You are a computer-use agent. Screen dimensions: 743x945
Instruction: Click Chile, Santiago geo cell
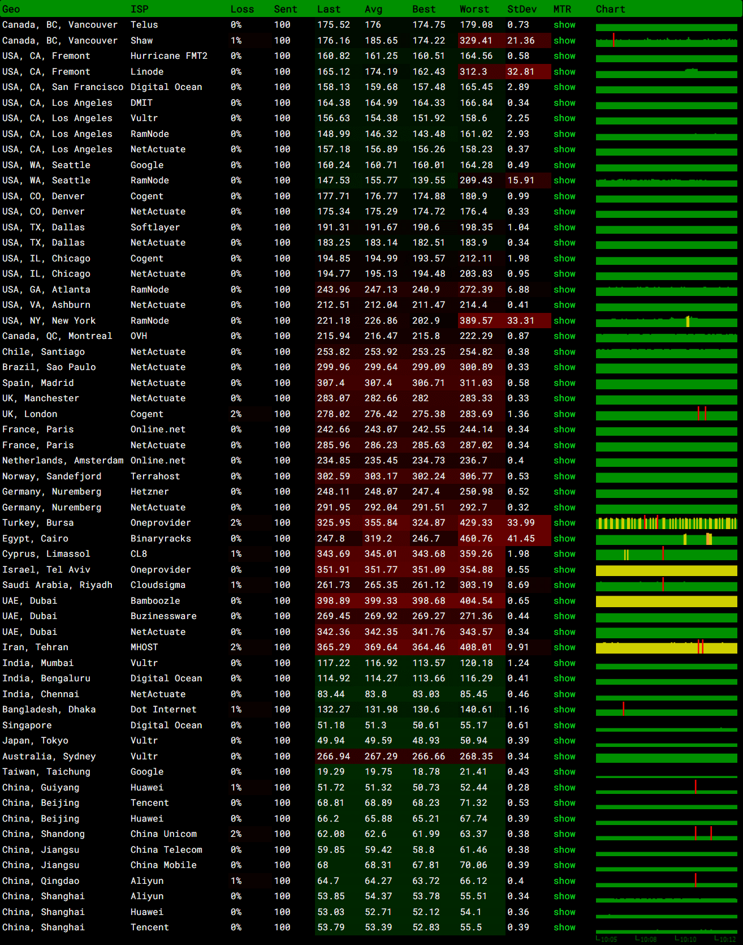pyautogui.click(x=44, y=352)
